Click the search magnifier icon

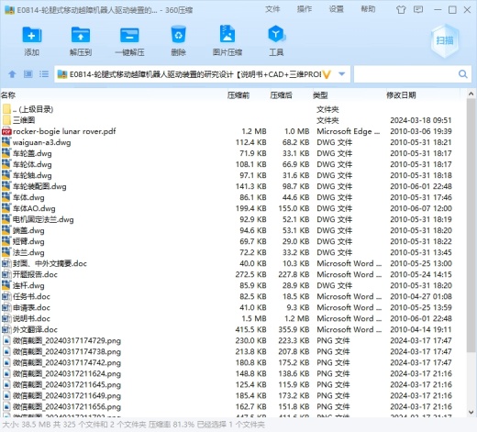(x=463, y=74)
